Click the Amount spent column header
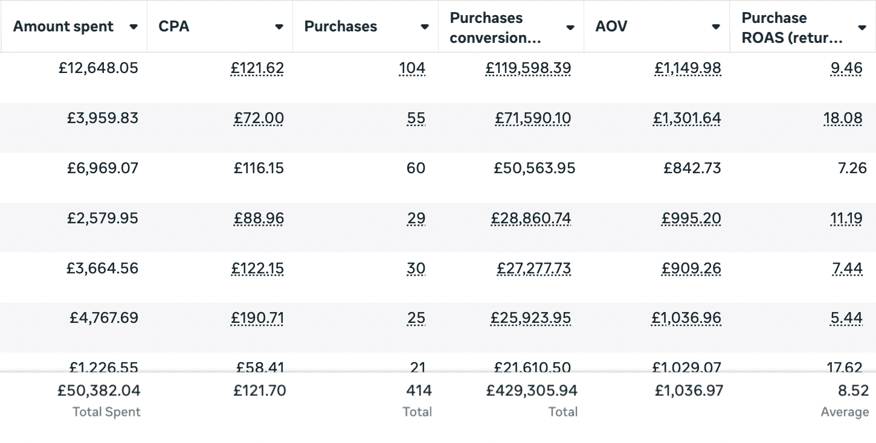Screen dimensions: 876x443 (x=63, y=27)
